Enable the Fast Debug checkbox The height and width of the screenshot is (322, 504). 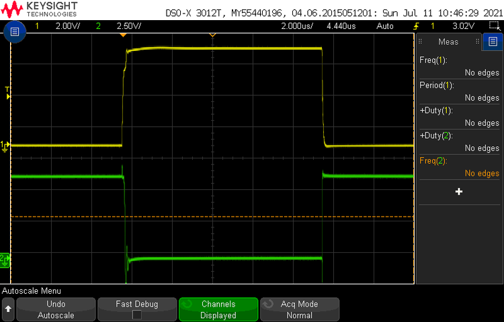137,315
